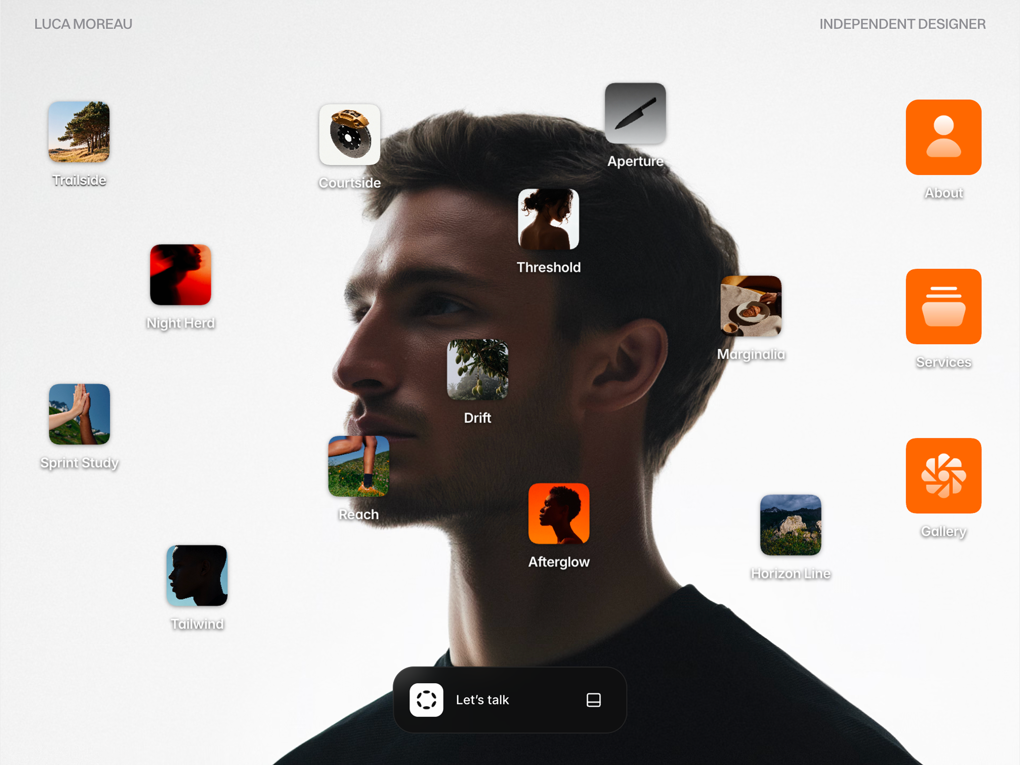Viewport: 1020px width, 765px height.
Task: Open the Drift mango tree icon
Action: pyautogui.click(x=477, y=370)
